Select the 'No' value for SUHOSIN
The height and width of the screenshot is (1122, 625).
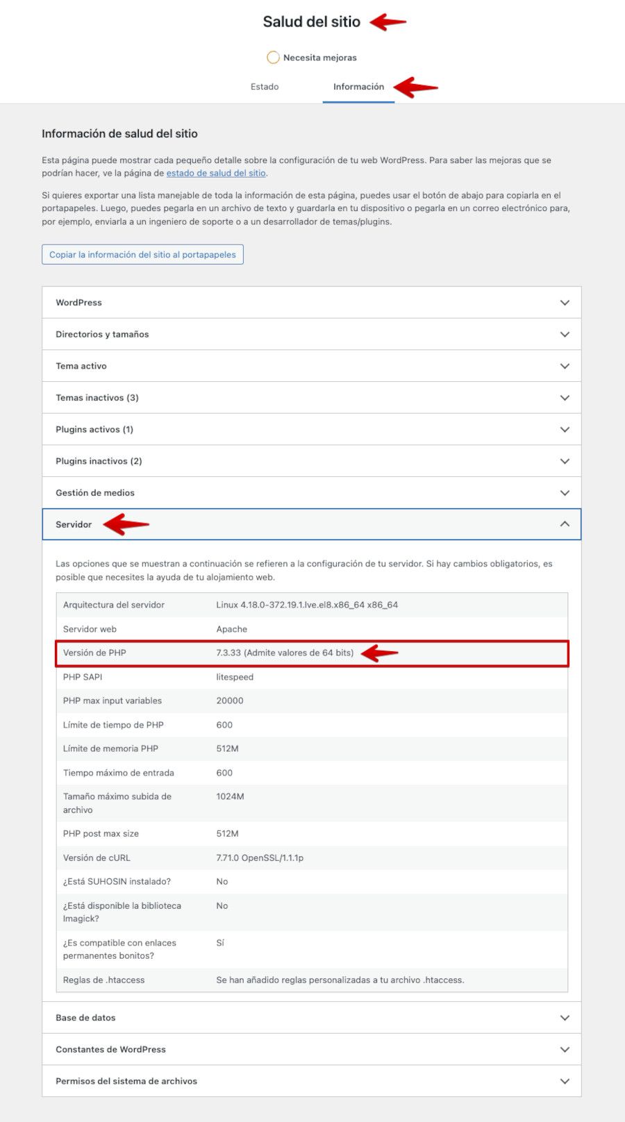pos(222,882)
